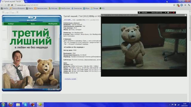Click the page vertical scrollbar

tap(190, 56)
